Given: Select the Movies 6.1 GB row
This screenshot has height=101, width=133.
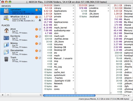Looking at the screenshot, I should pos(123,8).
